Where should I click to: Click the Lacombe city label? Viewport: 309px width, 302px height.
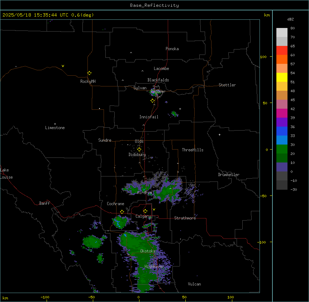161,69
